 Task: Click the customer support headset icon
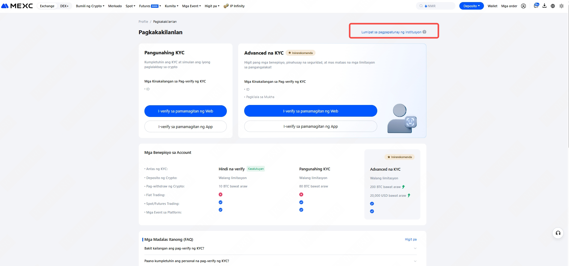[558, 233]
